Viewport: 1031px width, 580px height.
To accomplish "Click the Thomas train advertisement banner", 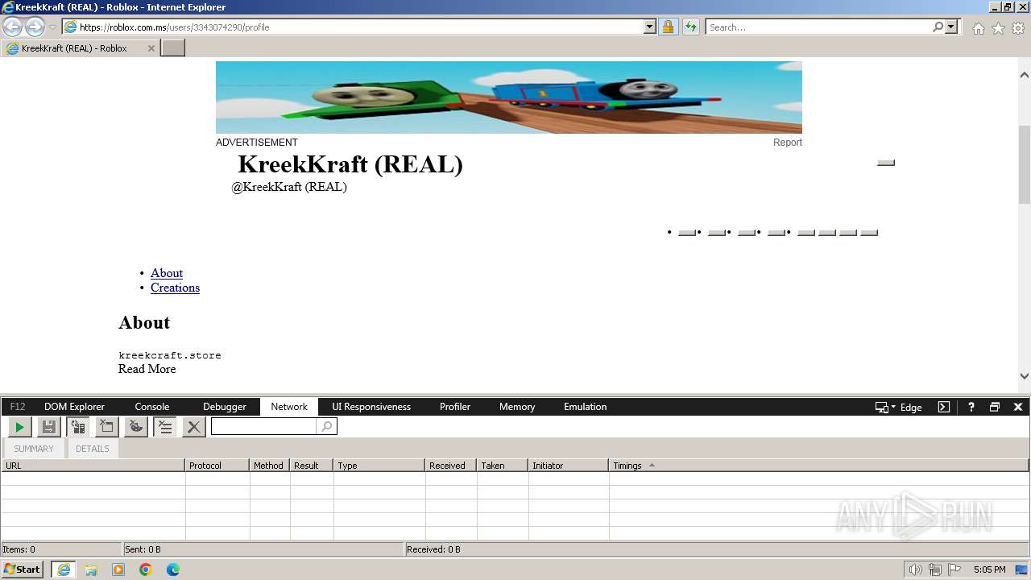I will coord(509,97).
